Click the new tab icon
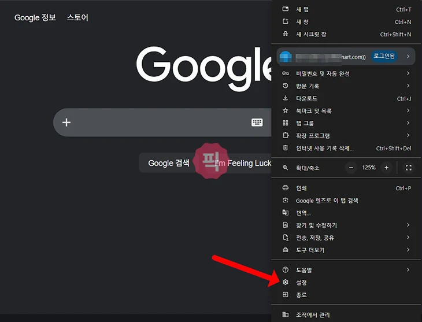Viewport: 422px width, 322px height. tap(285, 9)
